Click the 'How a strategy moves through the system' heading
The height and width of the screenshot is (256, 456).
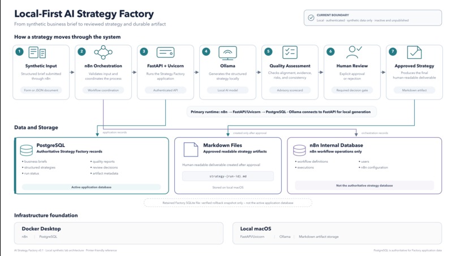coord(67,37)
